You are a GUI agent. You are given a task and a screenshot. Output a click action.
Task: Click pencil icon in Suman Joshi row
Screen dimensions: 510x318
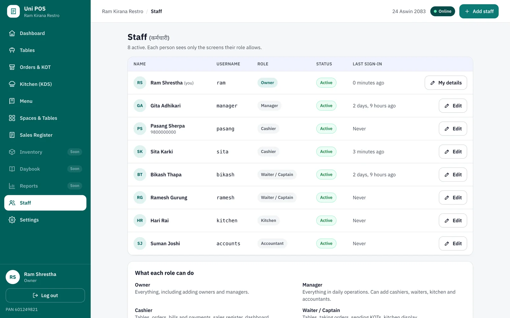point(447,244)
